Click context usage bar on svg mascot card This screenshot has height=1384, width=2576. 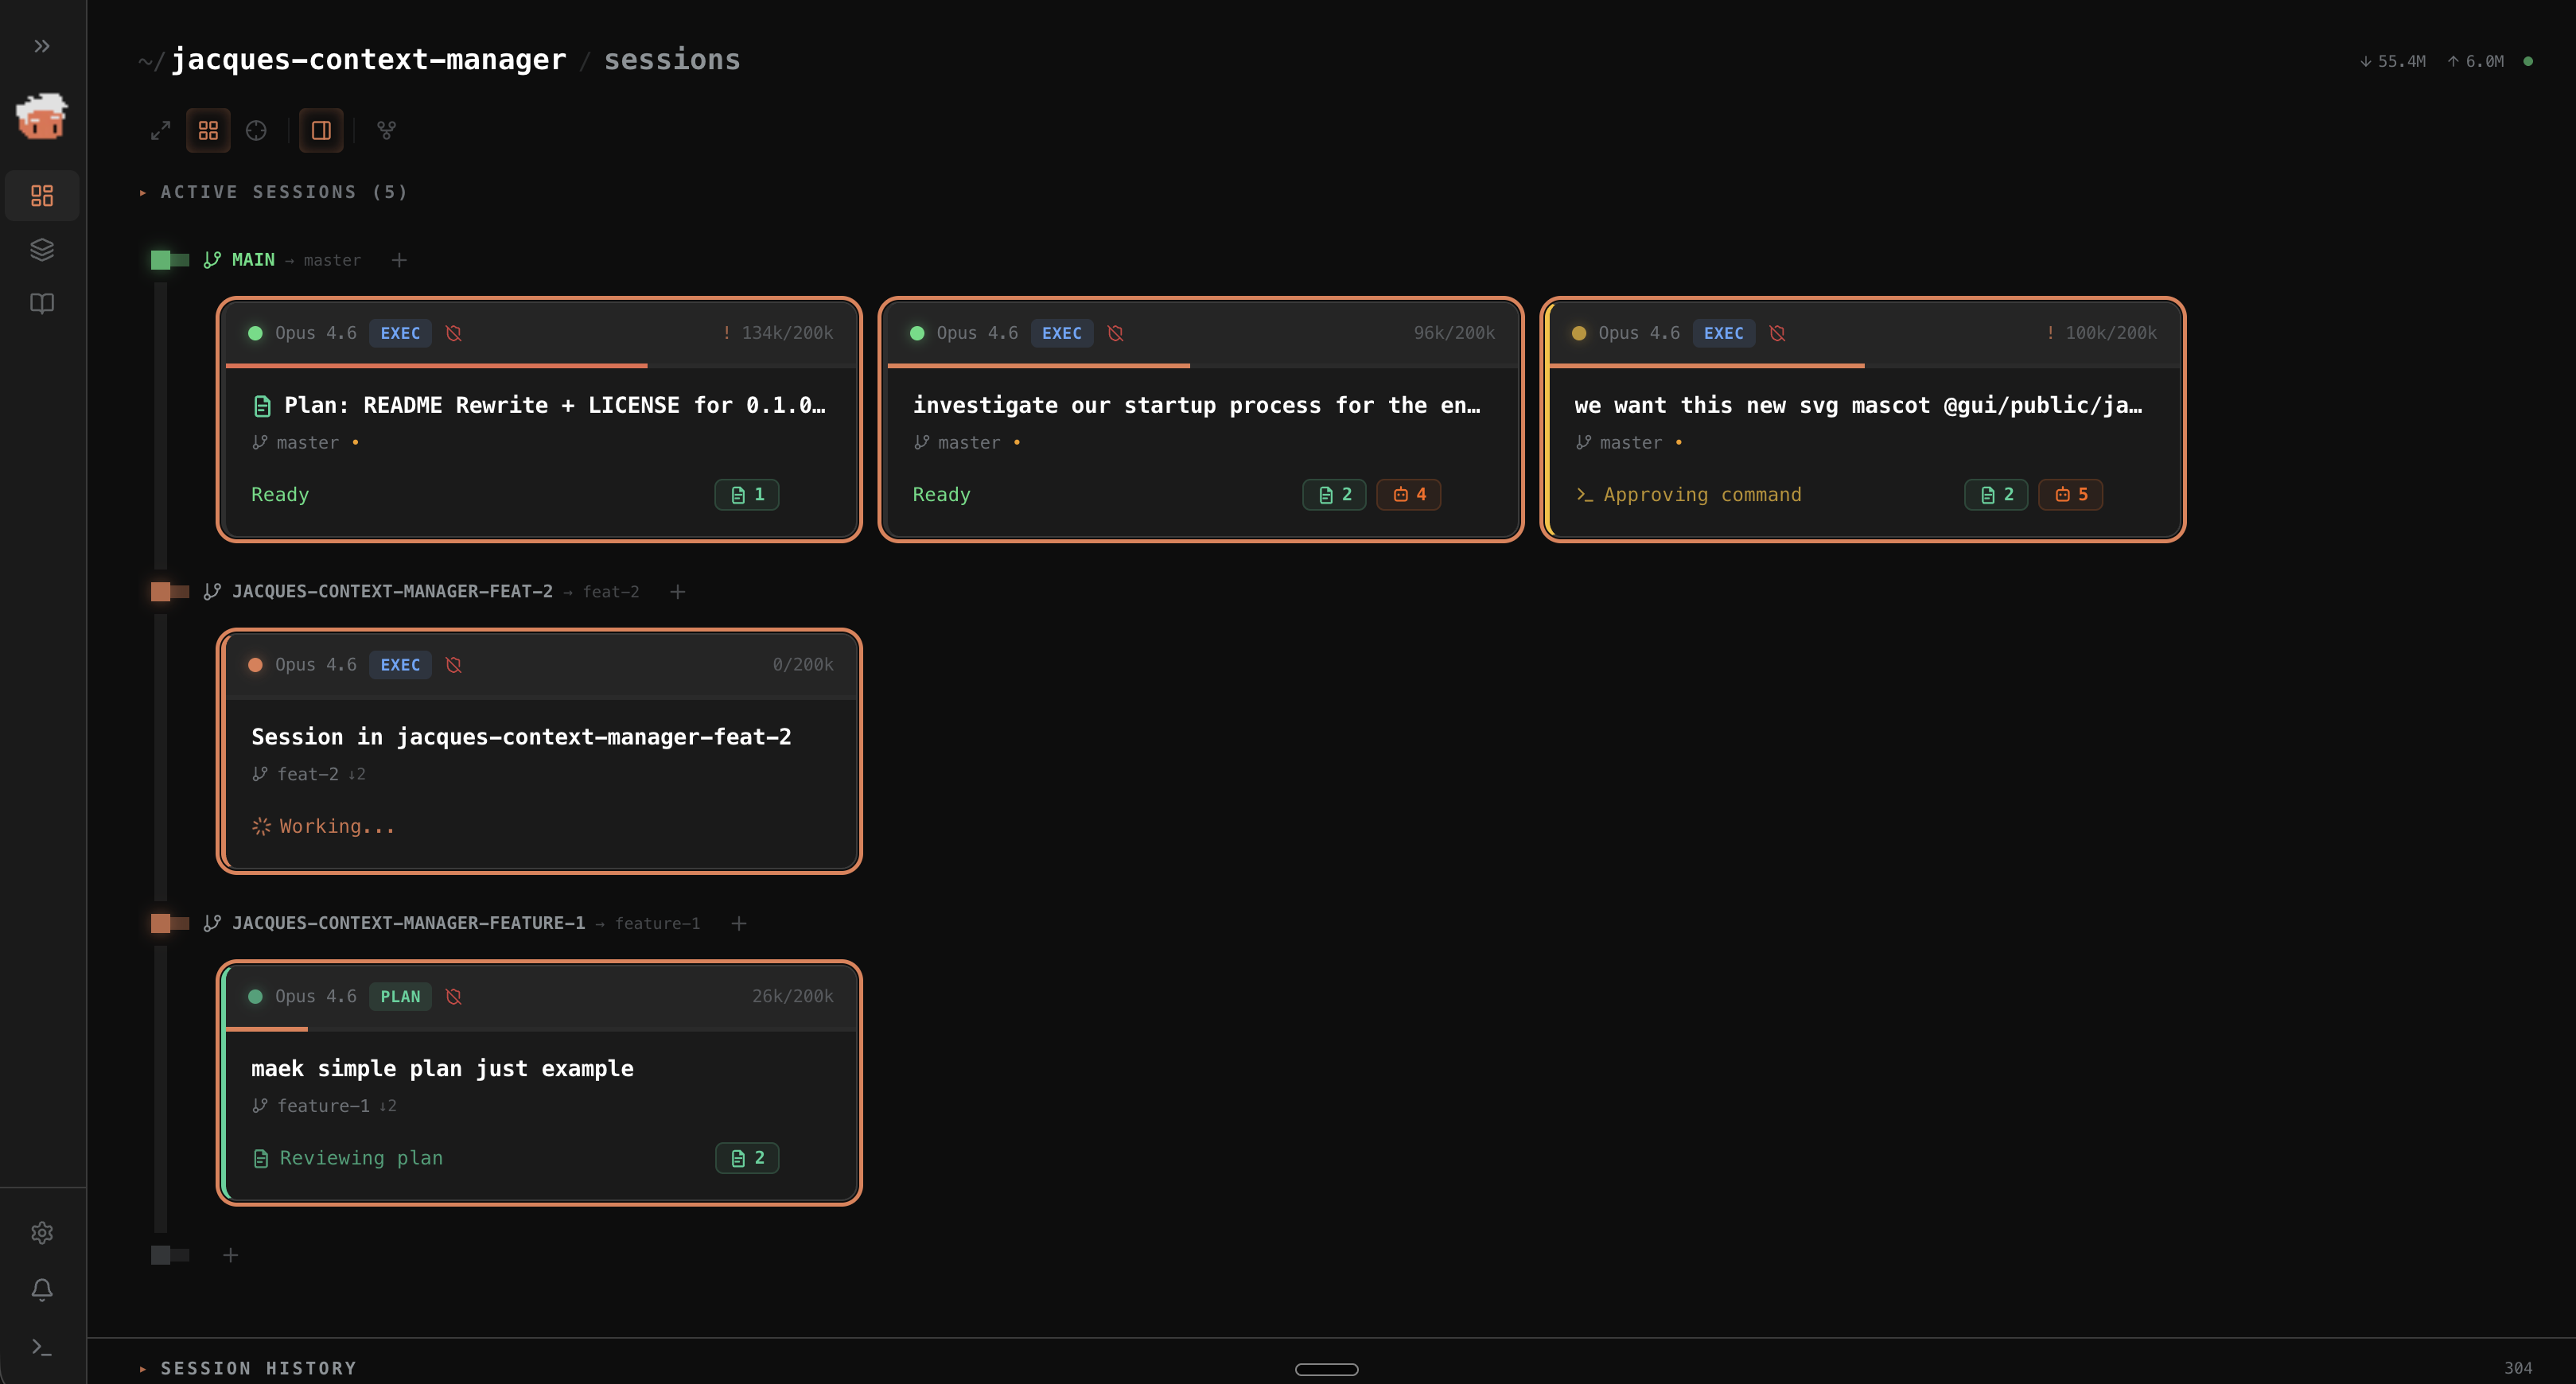(x=1863, y=366)
